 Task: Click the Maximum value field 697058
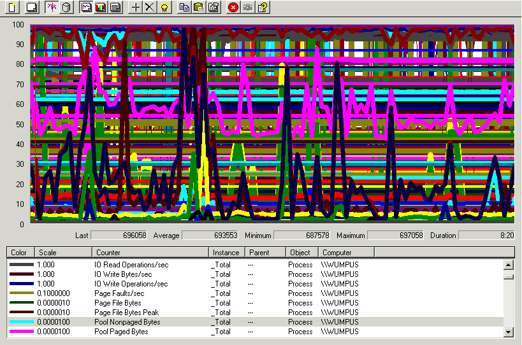(x=396, y=236)
